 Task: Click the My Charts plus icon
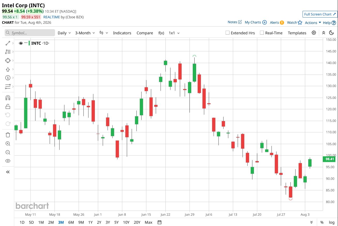264,22
